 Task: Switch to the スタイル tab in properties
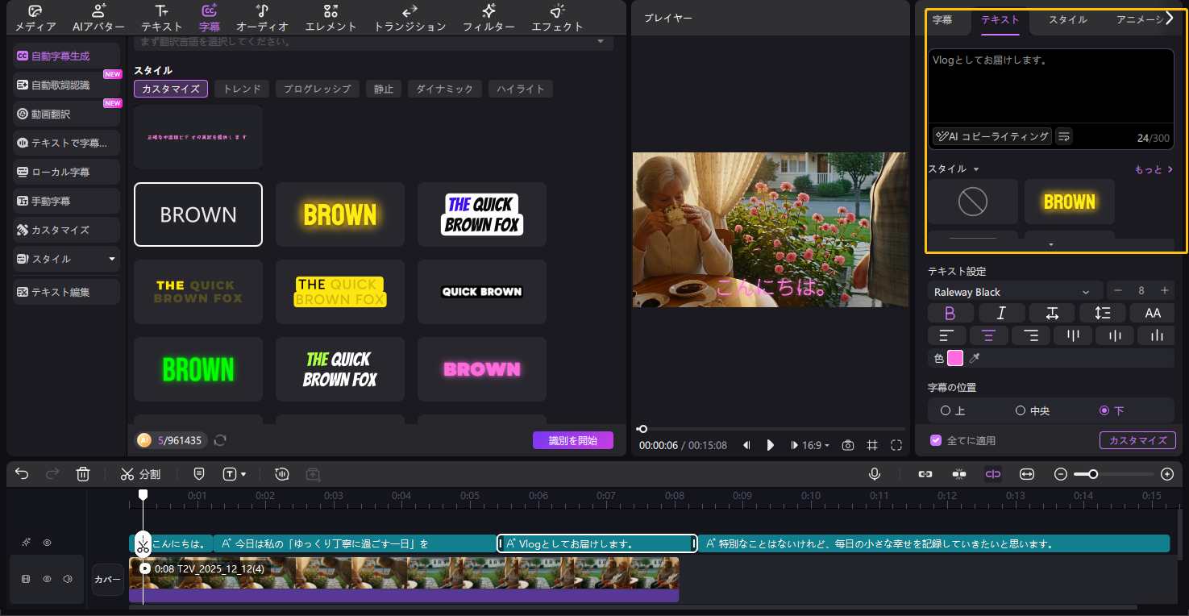pos(1067,19)
